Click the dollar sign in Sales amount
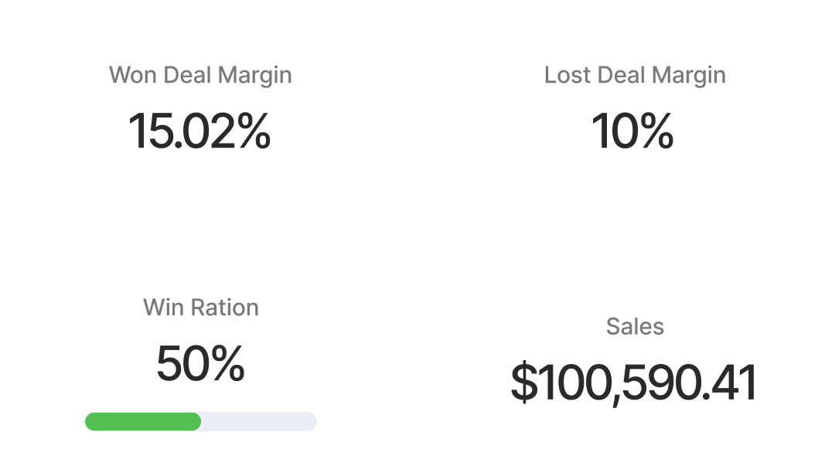This screenshot has width=835, height=473. point(524,383)
